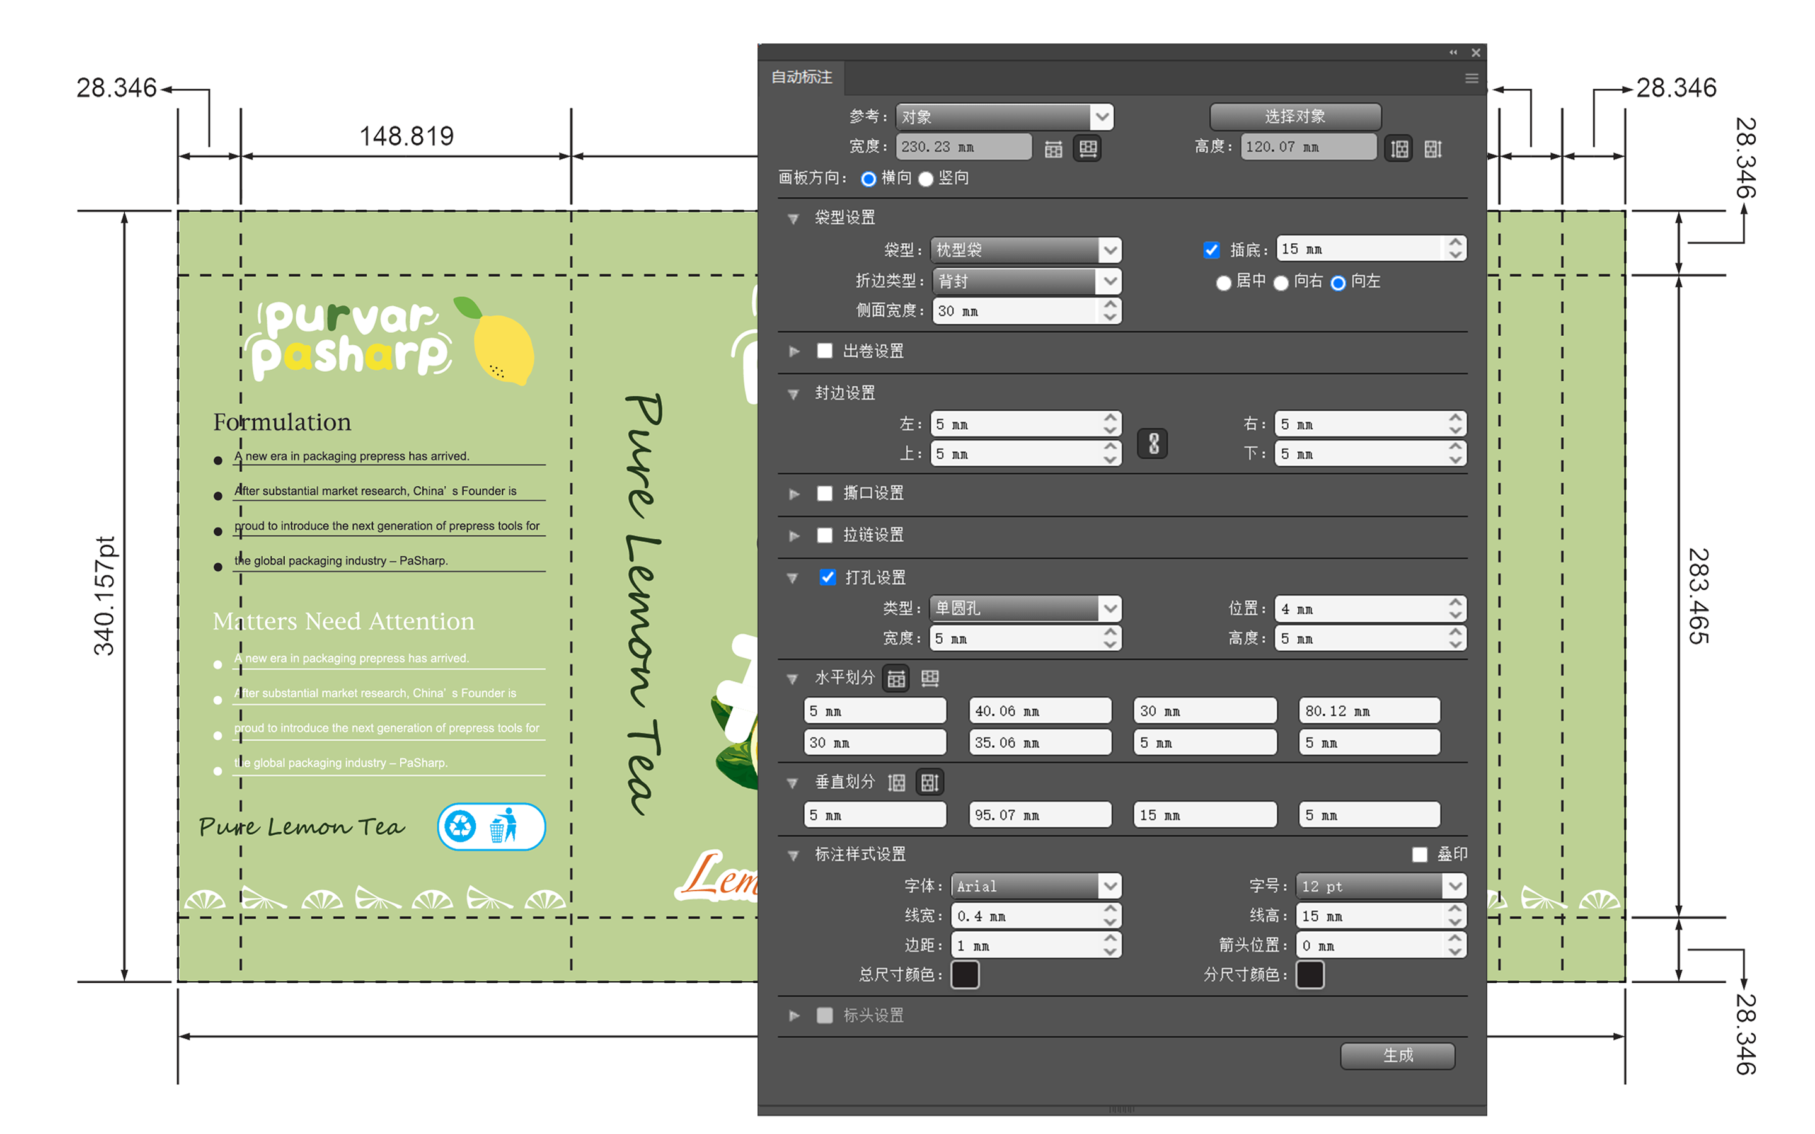Click the panel hamburger menu icon

(1472, 78)
